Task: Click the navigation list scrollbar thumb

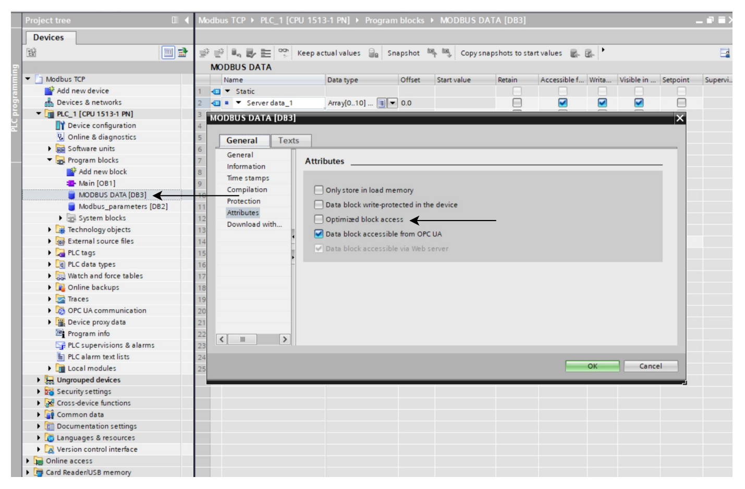Action: coord(242,339)
